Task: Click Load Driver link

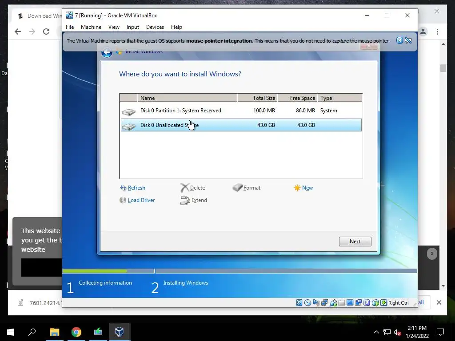Action: point(137,200)
